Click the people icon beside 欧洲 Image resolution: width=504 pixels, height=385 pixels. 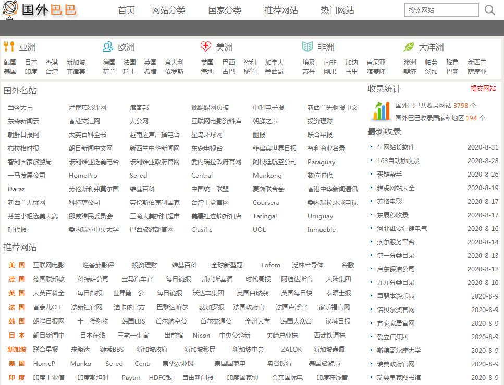[x=107, y=46]
